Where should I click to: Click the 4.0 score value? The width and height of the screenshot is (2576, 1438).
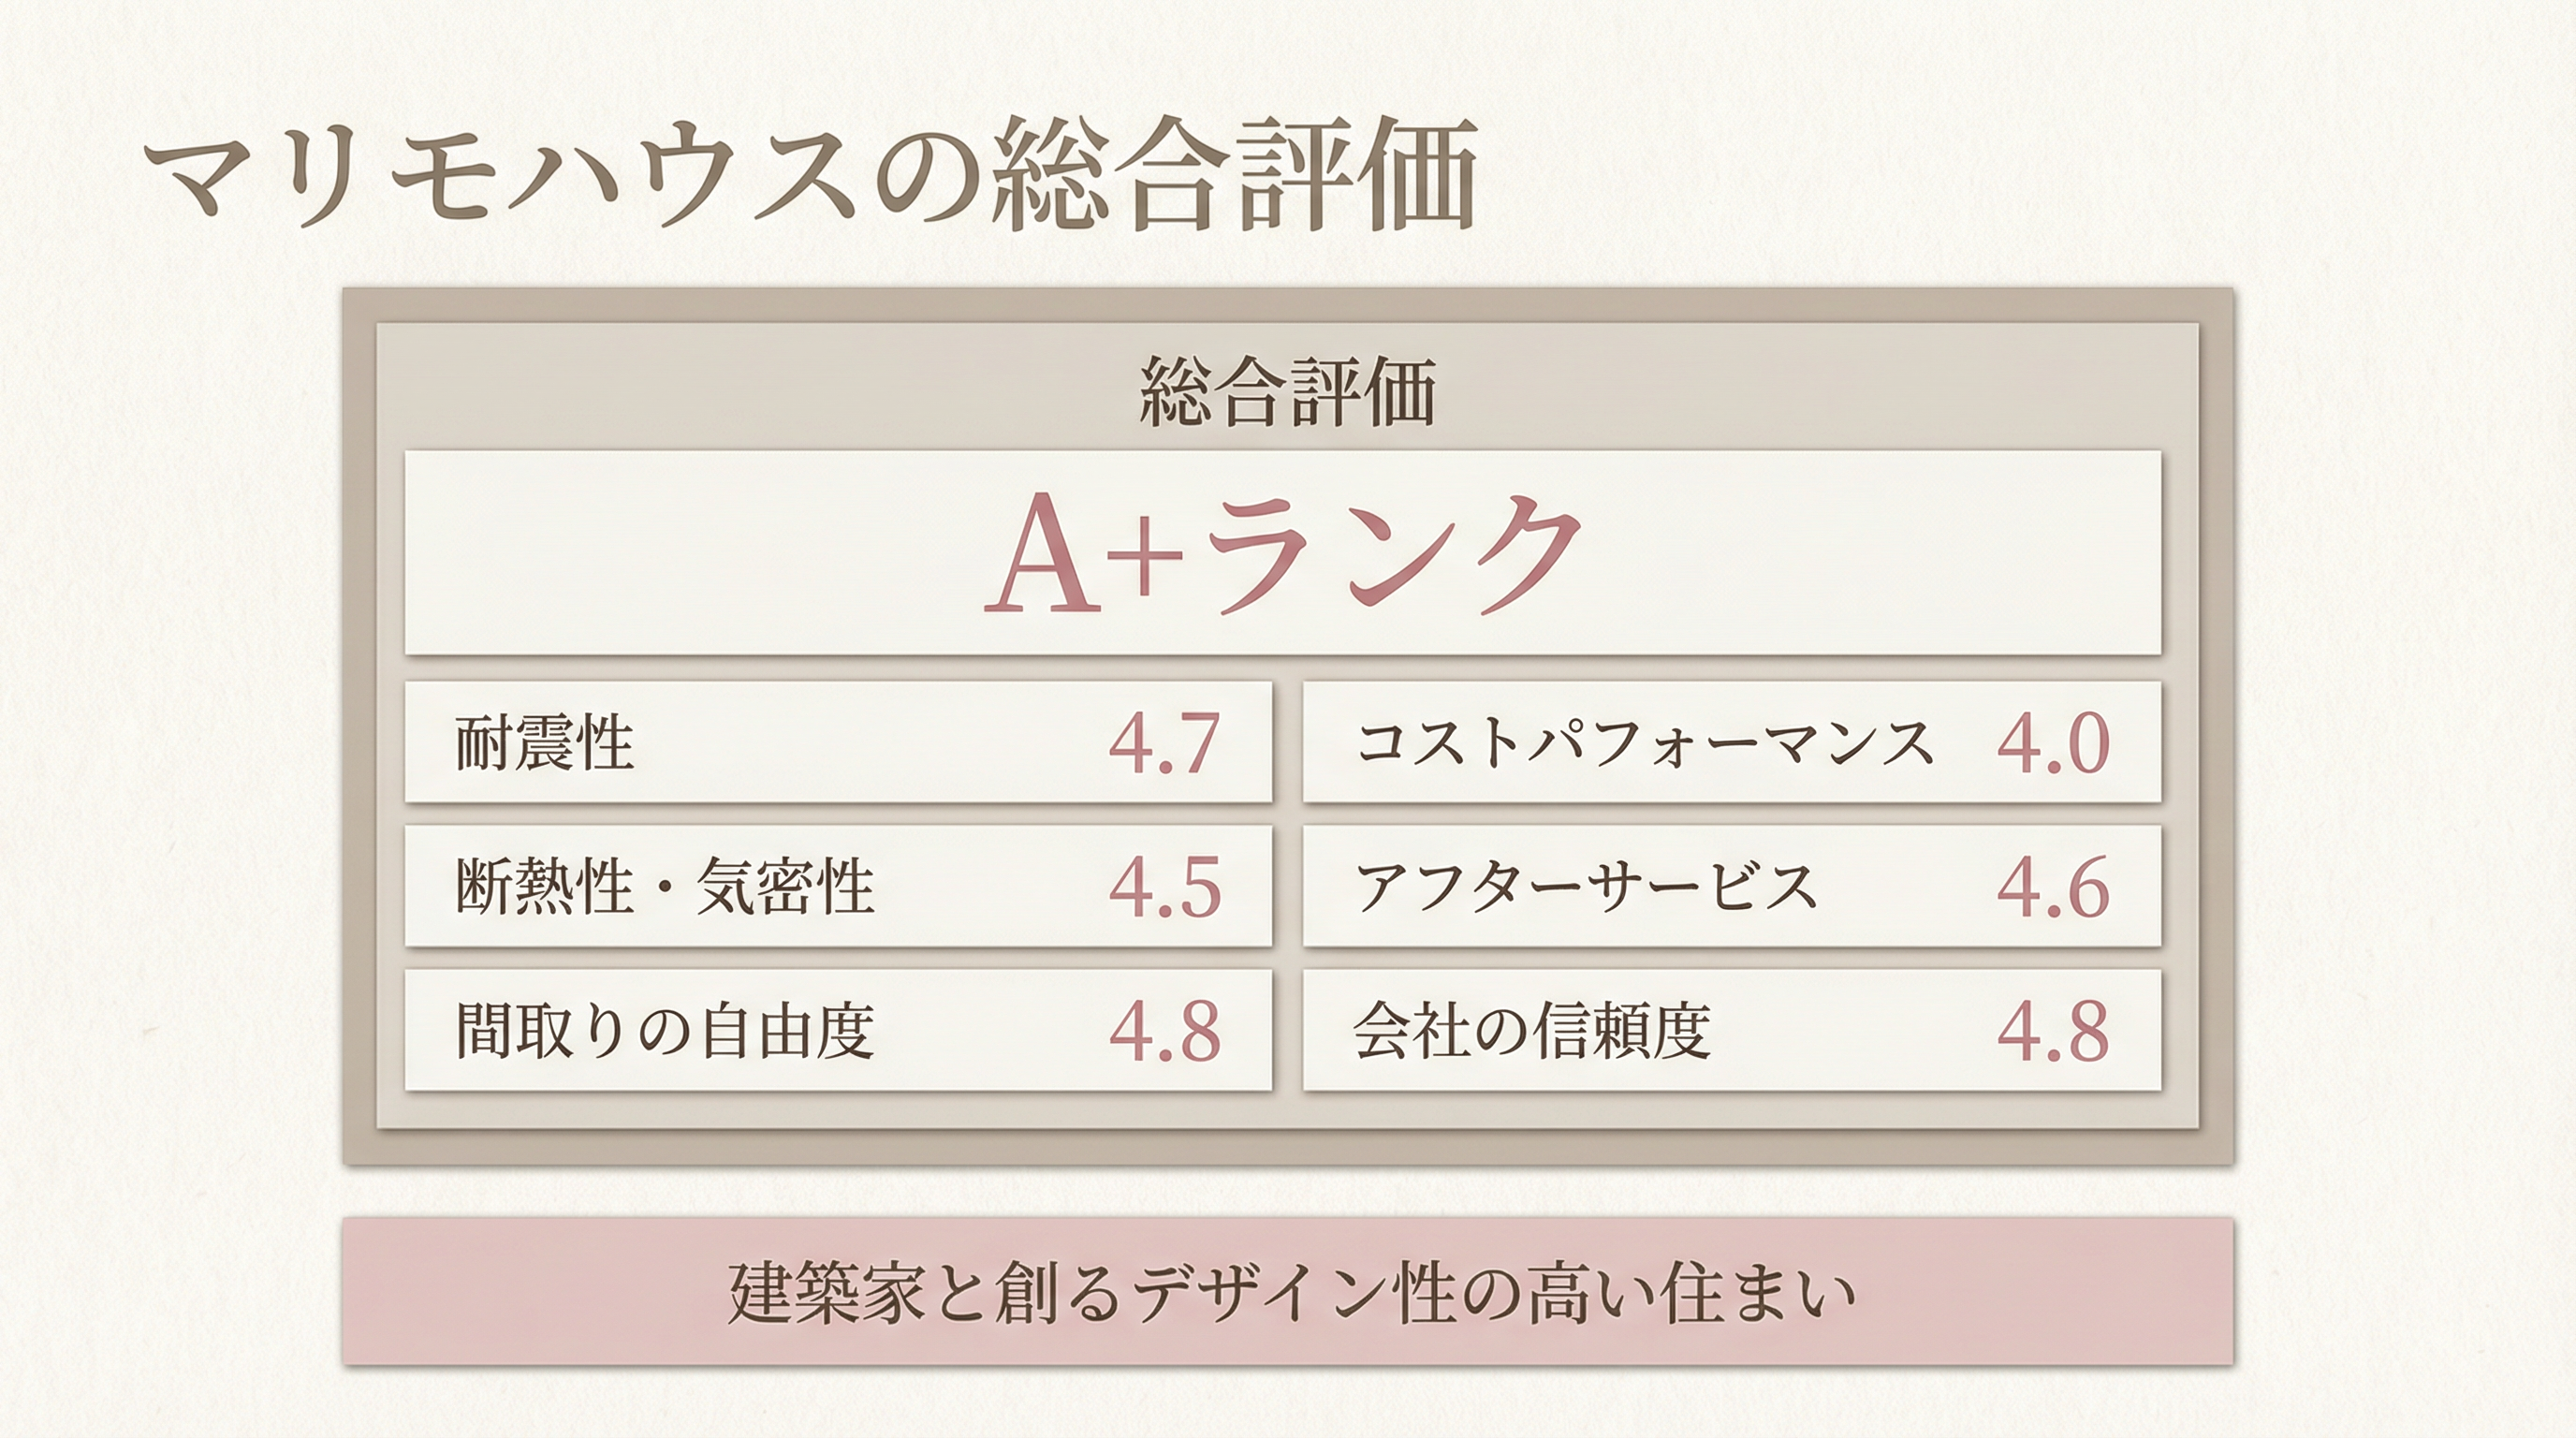[2053, 743]
